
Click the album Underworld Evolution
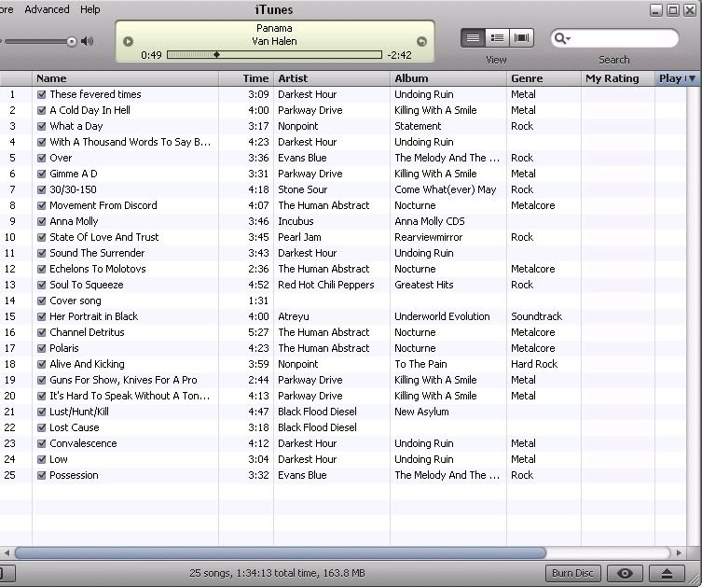click(x=442, y=316)
